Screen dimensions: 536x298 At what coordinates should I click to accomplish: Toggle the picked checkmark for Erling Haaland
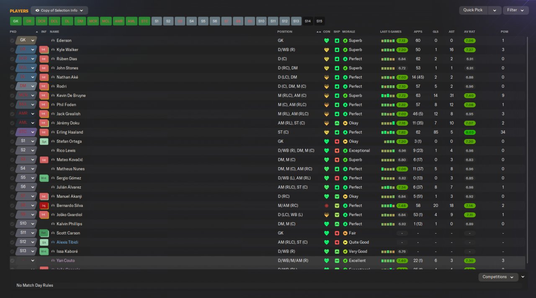(x=12, y=132)
